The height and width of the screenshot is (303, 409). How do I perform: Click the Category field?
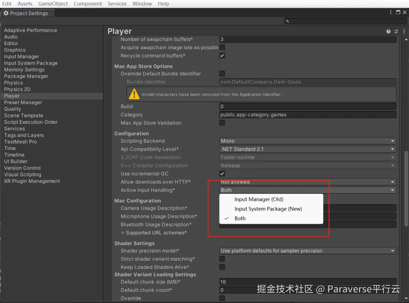click(308, 115)
